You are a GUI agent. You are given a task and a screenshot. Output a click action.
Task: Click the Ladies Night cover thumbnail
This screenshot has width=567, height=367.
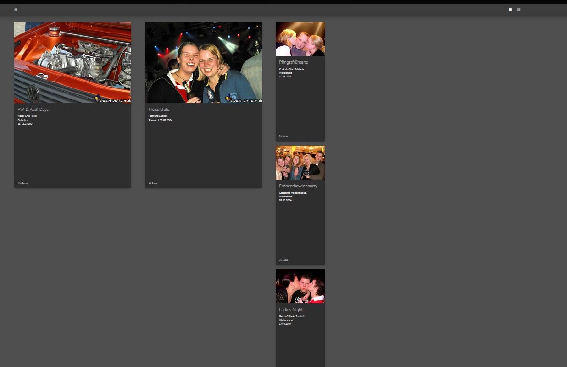(300, 286)
